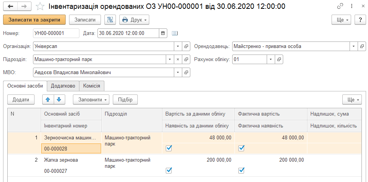Click the Дата input field
Image resolution: width=368 pixels, height=182 pixels.
(x=128, y=33)
